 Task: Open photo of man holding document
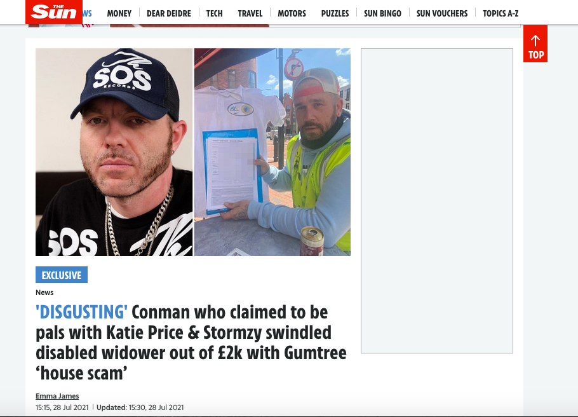(272, 152)
